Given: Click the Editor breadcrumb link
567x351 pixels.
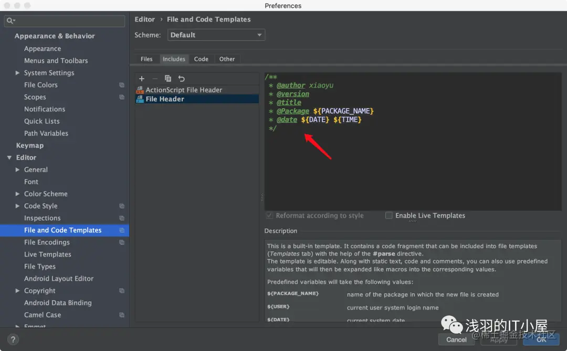Looking at the screenshot, I should [x=145, y=19].
